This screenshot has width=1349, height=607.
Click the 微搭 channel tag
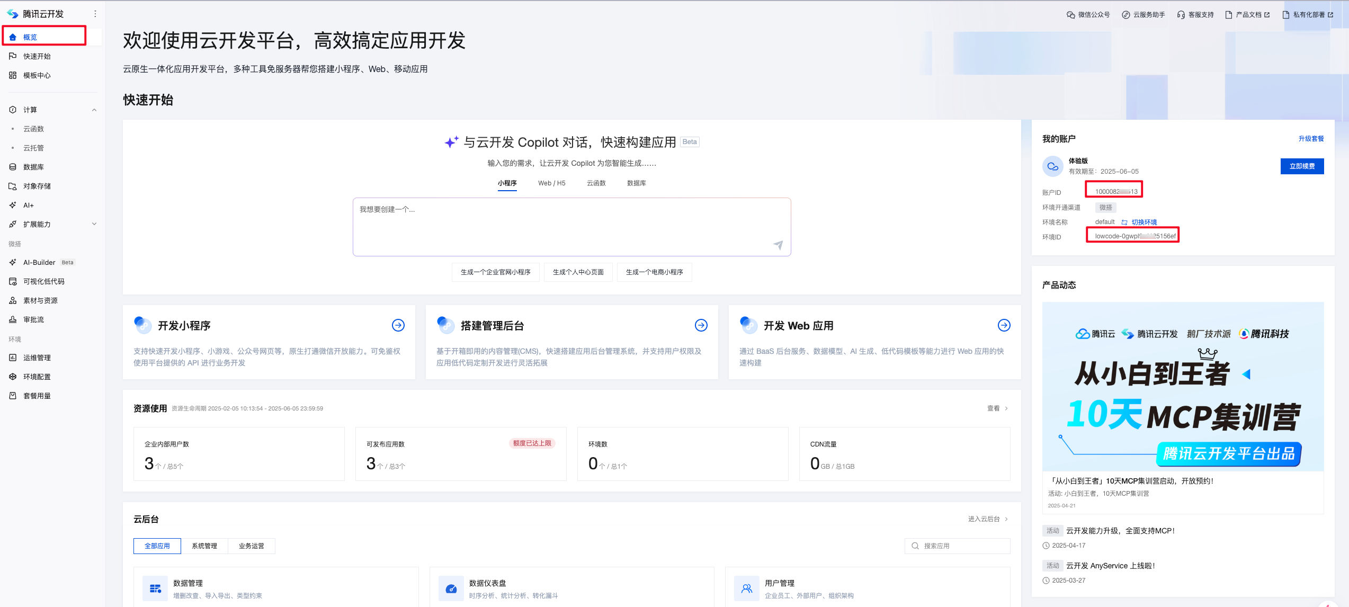pos(1105,208)
